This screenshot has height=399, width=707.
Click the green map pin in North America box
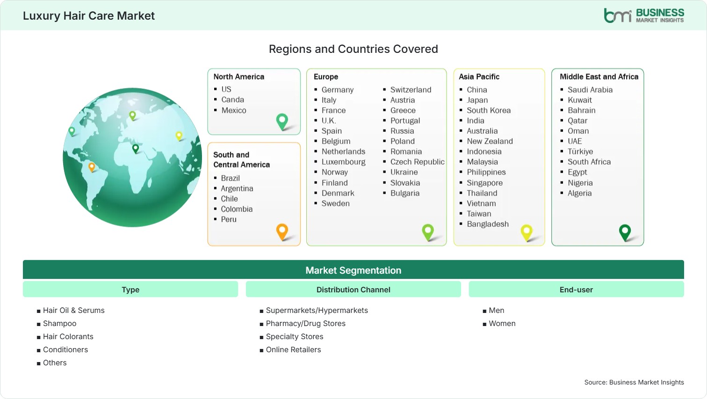(282, 122)
